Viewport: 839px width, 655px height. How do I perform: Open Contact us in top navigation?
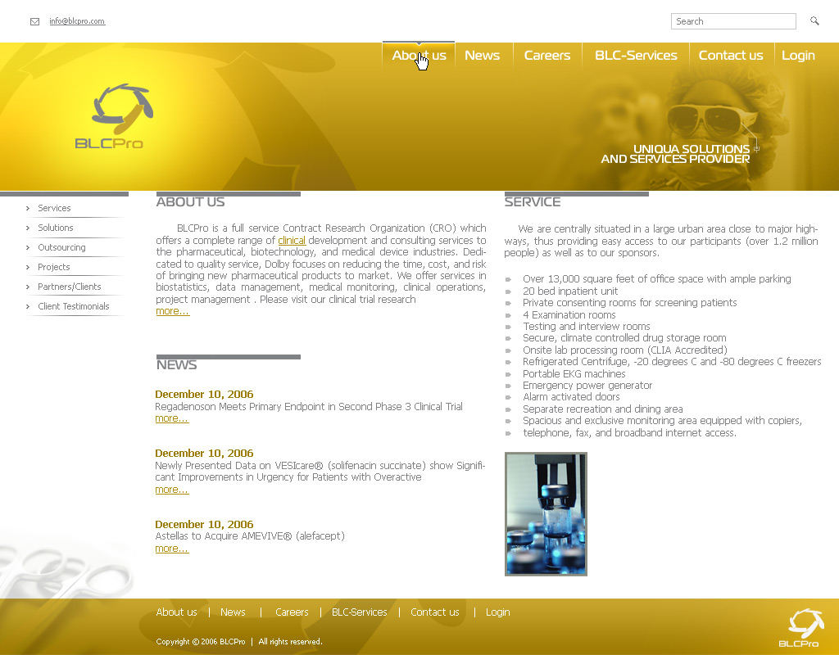(x=730, y=55)
